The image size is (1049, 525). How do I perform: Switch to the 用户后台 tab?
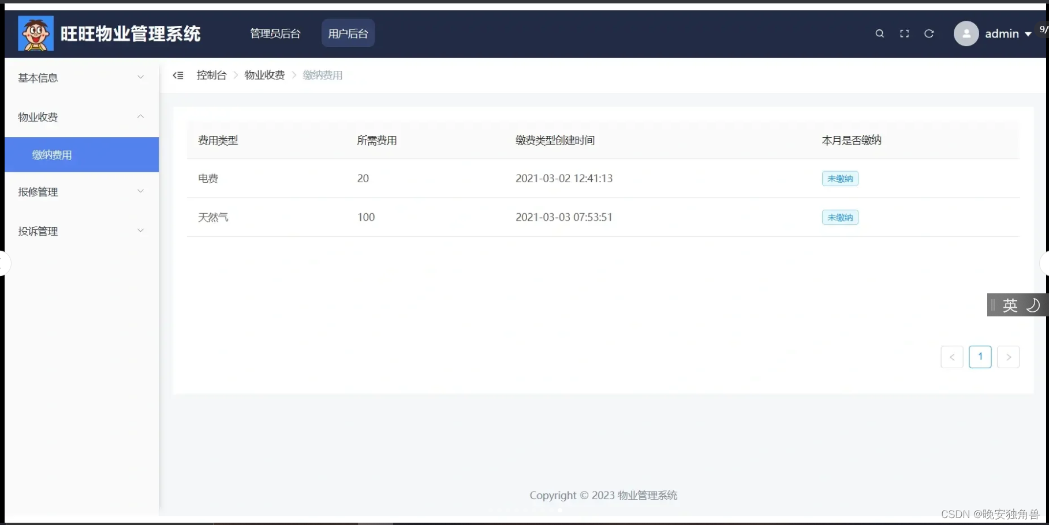click(x=348, y=33)
